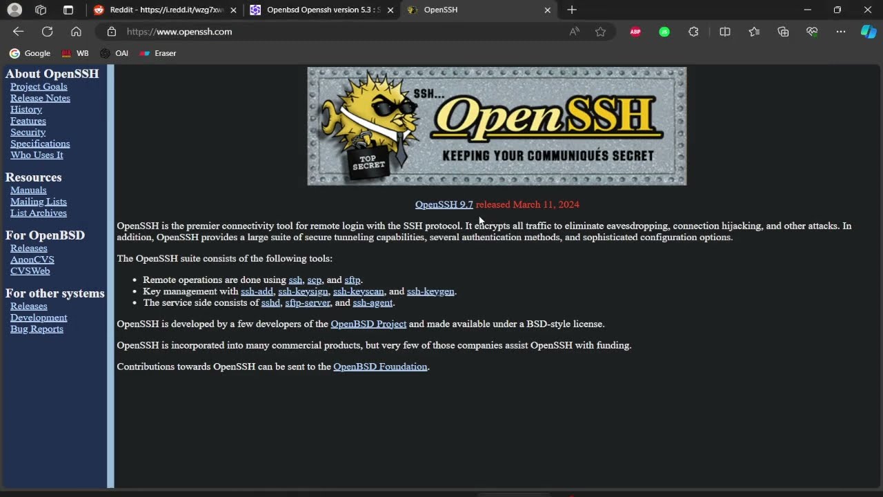Open the Specifications link
This screenshot has height=497, width=883.
40,144
